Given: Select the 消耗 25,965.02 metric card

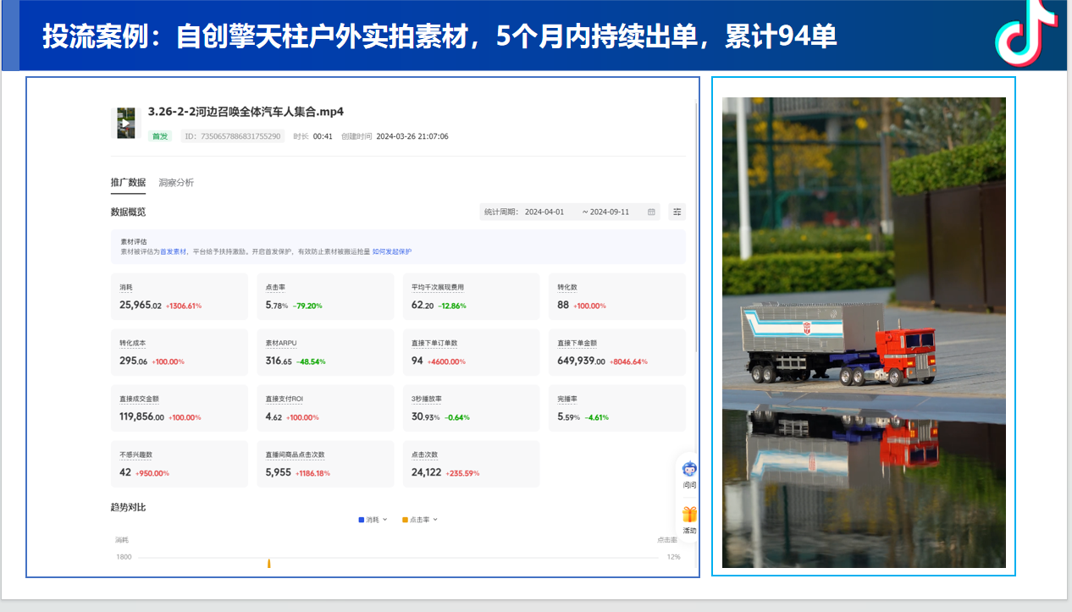Looking at the screenshot, I should 180,296.
